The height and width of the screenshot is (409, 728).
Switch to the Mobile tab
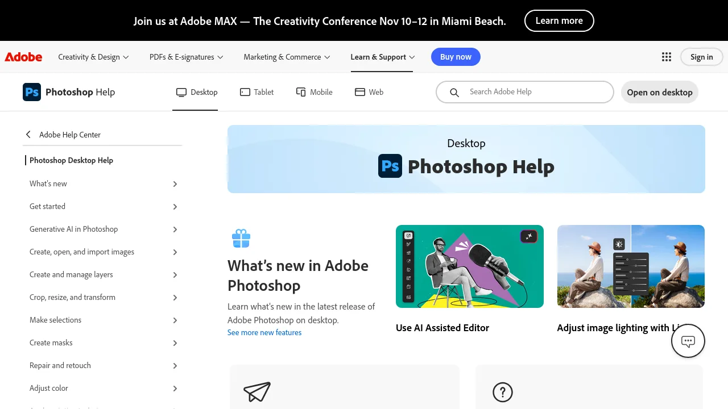[315, 92]
